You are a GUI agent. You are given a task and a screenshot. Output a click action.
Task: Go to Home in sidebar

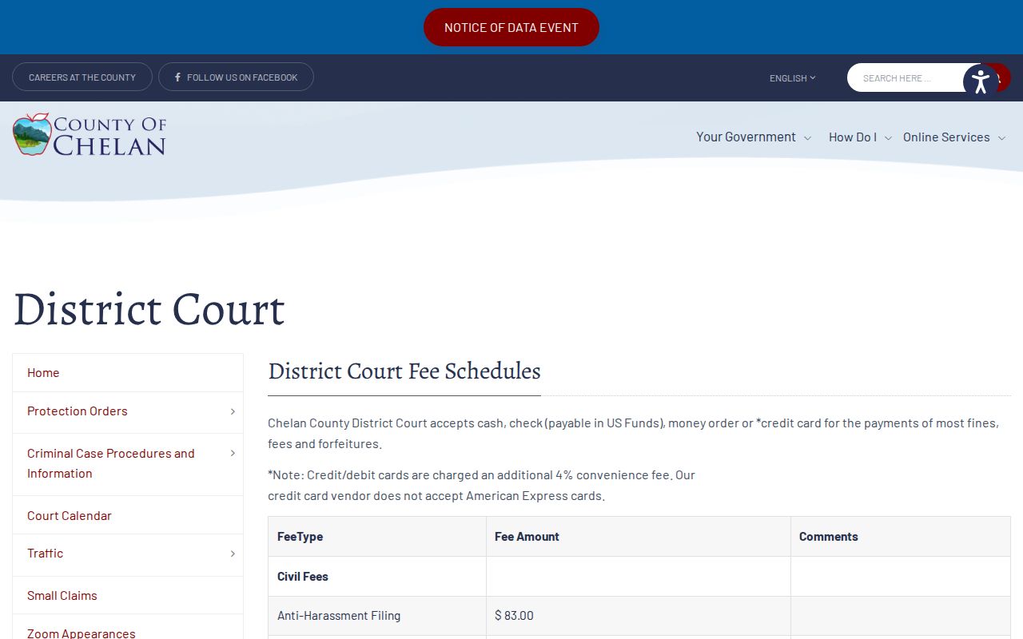click(128, 372)
